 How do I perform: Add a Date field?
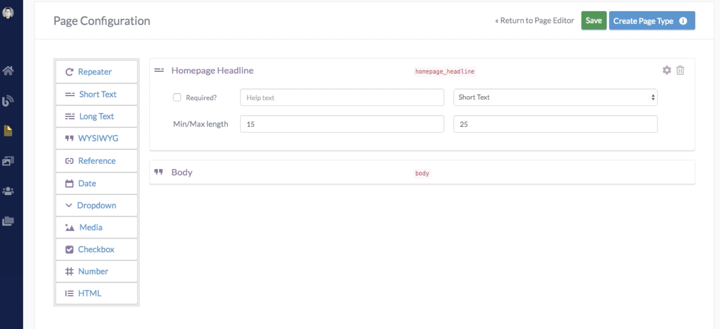coord(96,183)
